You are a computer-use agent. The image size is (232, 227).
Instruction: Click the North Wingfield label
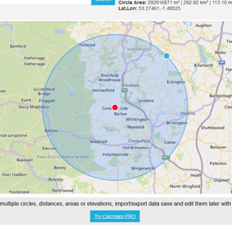(185, 186)
